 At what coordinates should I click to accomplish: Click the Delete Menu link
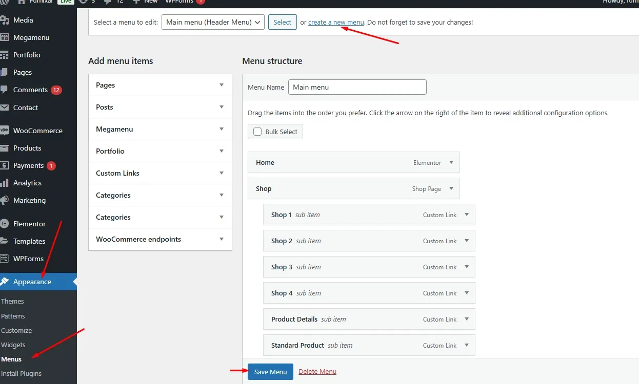317,371
